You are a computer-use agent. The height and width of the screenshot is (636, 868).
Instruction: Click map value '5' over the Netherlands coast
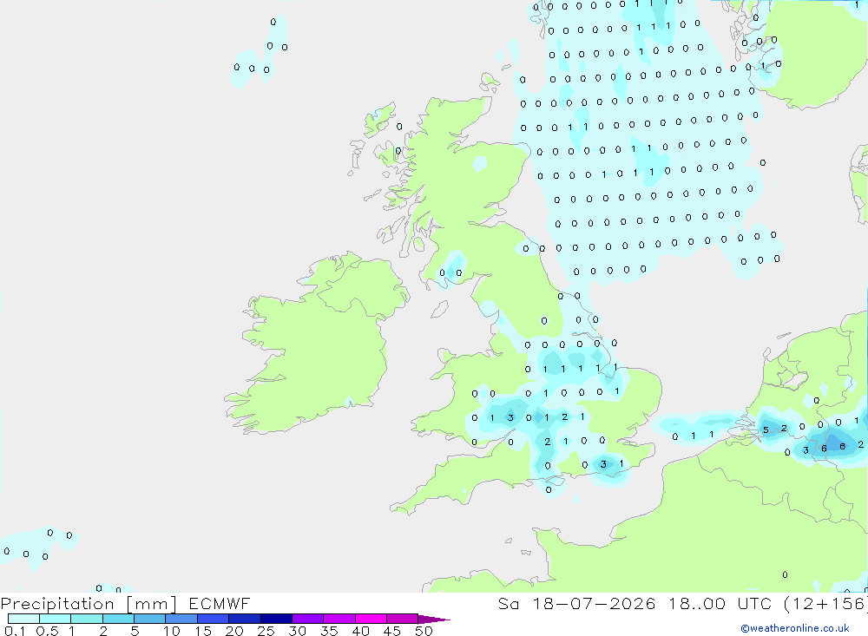pos(766,430)
